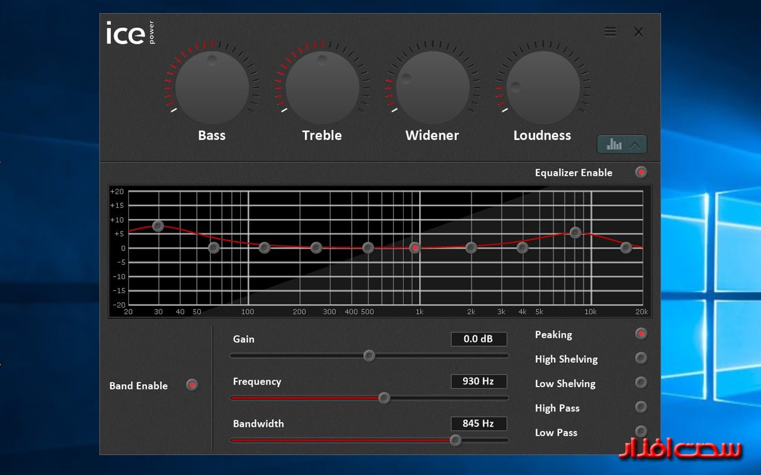
Task: Toggle the Equalizer Enable switch
Action: [x=641, y=172]
